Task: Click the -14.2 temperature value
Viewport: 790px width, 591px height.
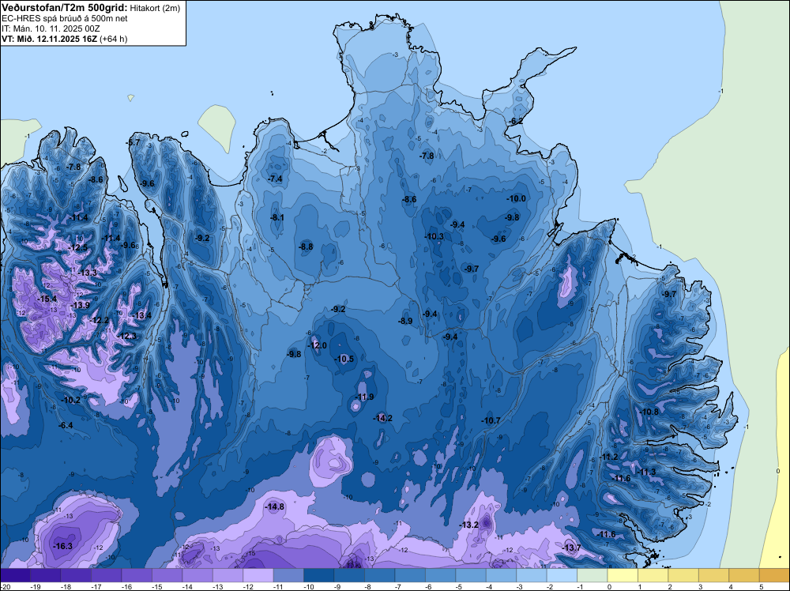Action: [x=382, y=418]
